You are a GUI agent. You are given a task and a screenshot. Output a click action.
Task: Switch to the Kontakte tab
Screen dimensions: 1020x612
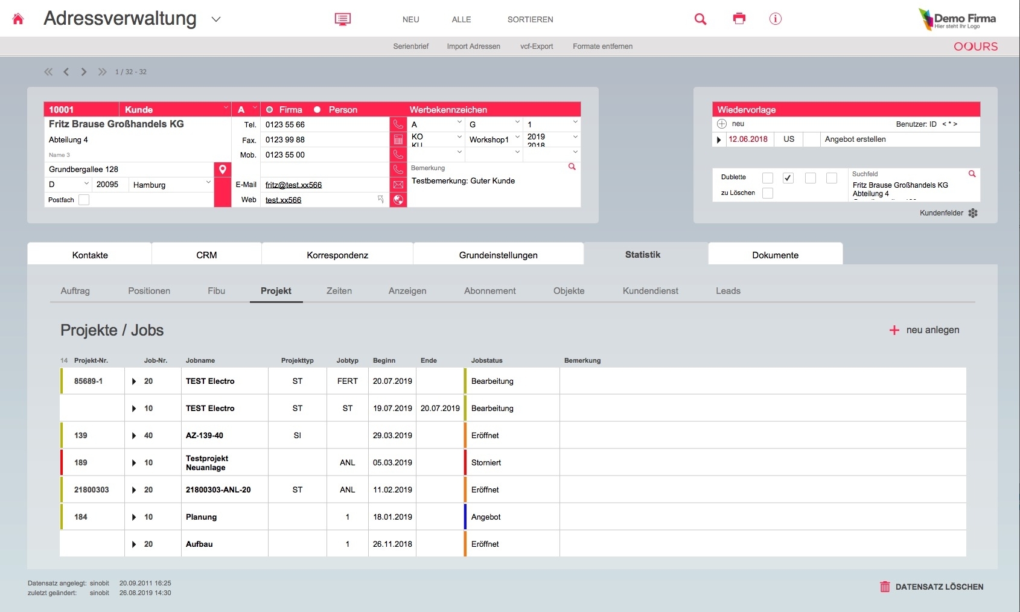[90, 255]
